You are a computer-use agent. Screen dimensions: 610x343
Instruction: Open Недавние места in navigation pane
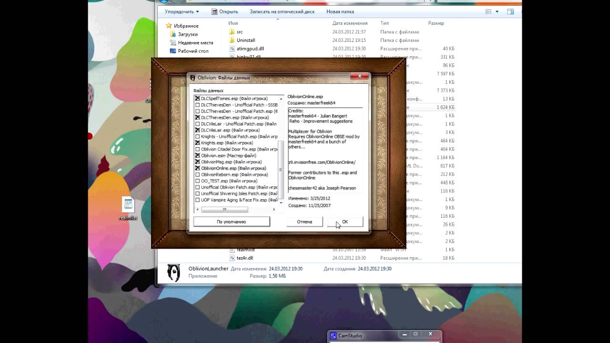tap(195, 42)
